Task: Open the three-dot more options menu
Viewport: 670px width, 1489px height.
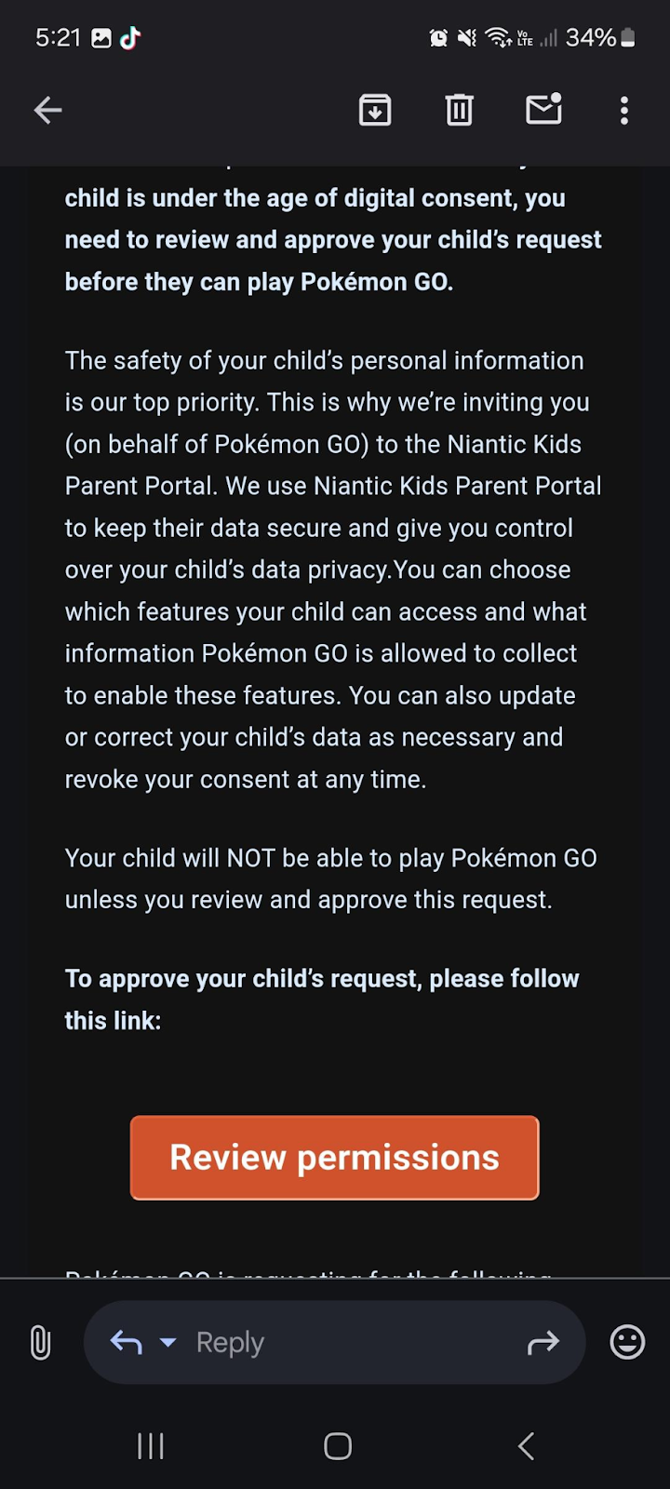Action: coord(624,111)
